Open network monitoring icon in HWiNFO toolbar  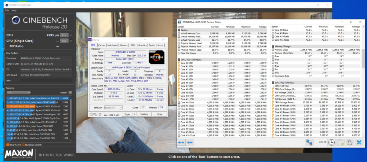tap(309, 142)
